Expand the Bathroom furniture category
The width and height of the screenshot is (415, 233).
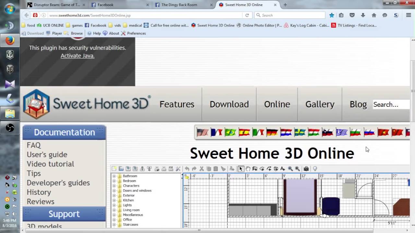[114, 176]
